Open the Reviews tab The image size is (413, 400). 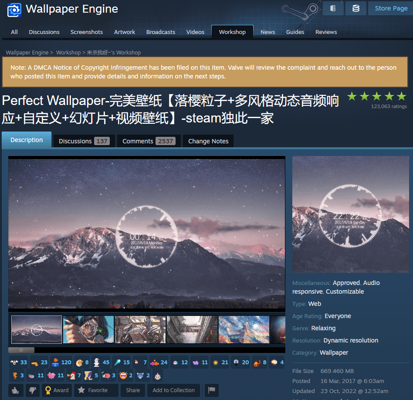(326, 32)
